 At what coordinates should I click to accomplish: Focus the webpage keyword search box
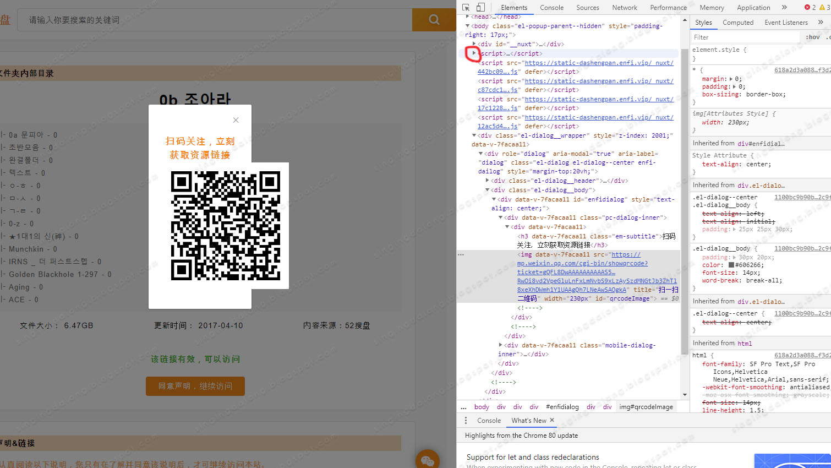(215, 20)
